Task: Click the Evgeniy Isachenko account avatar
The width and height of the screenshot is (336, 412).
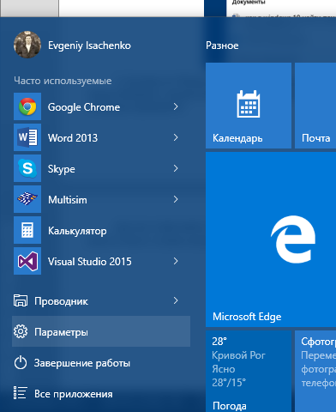Action: click(x=27, y=45)
